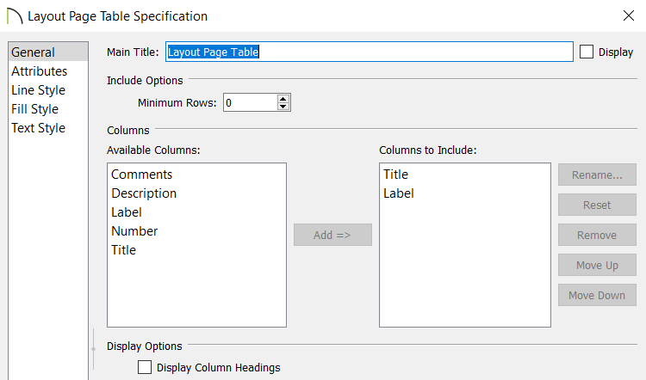This screenshot has width=646, height=380.
Task: Click the Chief Architect arc title icon
Action: (15, 16)
